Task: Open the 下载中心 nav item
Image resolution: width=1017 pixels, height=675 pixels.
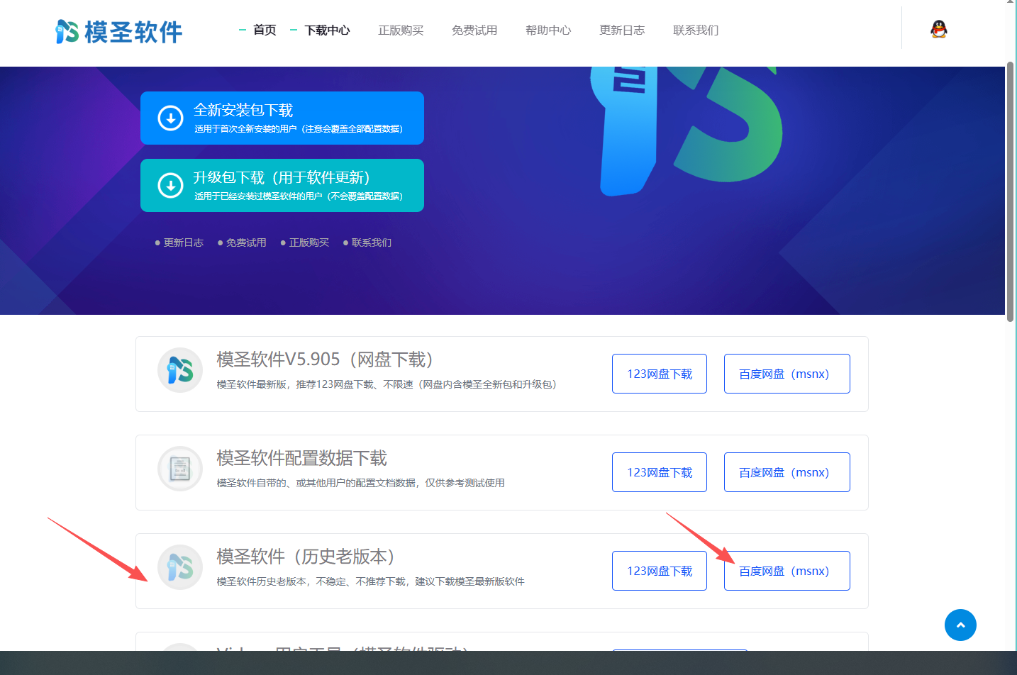Action: (327, 30)
